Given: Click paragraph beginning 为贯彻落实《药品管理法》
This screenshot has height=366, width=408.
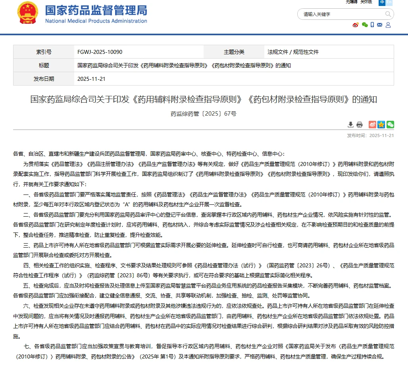Looking at the screenshot, I should coord(204,174).
